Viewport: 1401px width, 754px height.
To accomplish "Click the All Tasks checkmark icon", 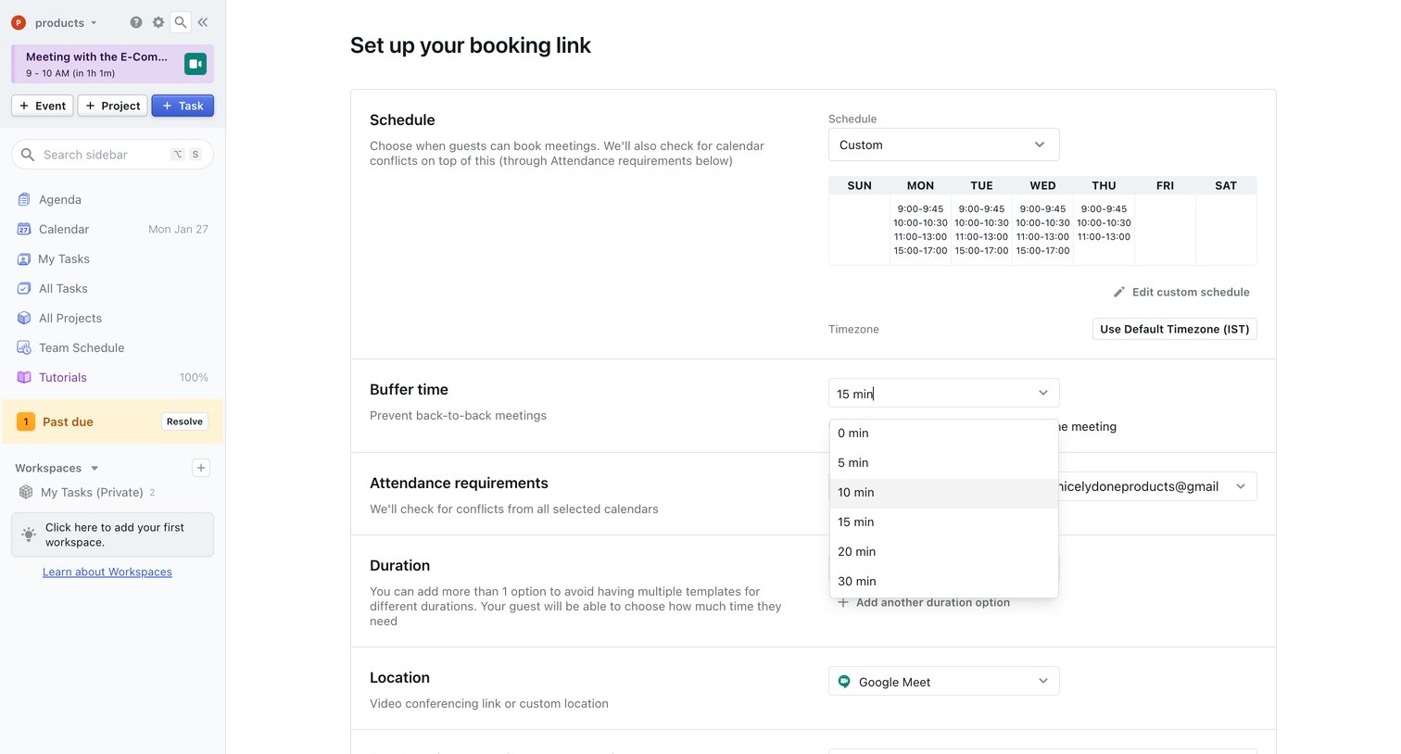I will coord(24,288).
